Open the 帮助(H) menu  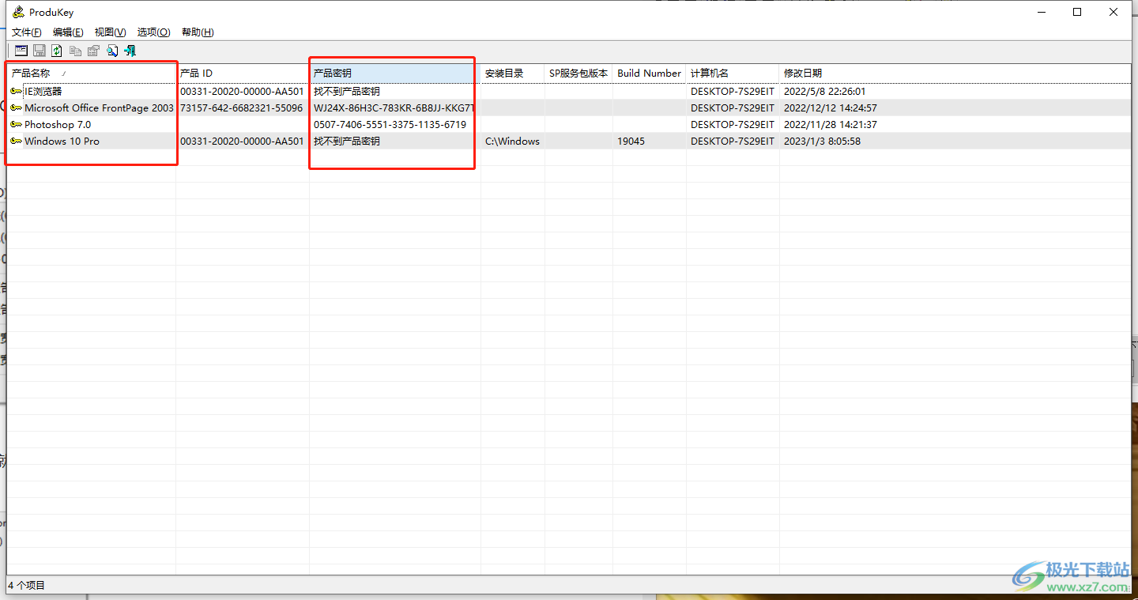[198, 32]
